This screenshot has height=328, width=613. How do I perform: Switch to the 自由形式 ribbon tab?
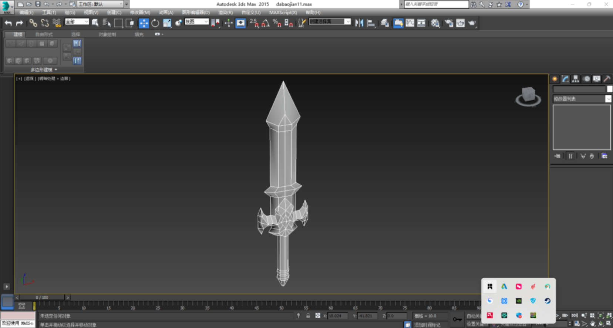44,34
